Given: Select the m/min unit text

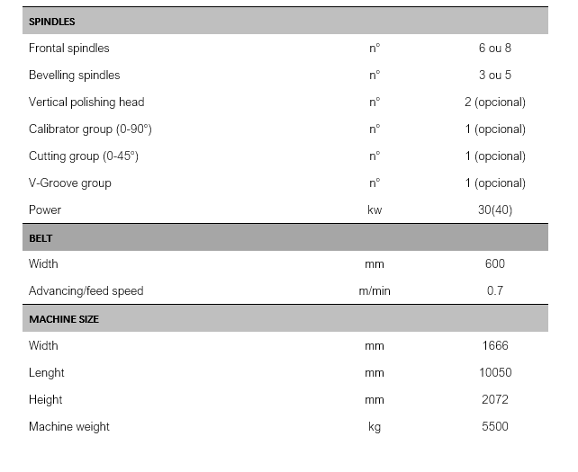Looking at the screenshot, I should (x=375, y=291).
